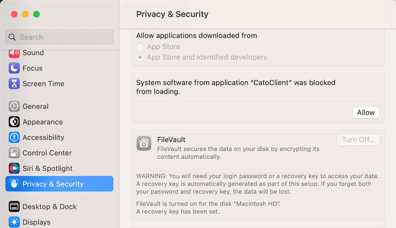This screenshot has height=228, width=396.
Task: Select the Screen Time hourglass icon
Action: tap(14, 83)
